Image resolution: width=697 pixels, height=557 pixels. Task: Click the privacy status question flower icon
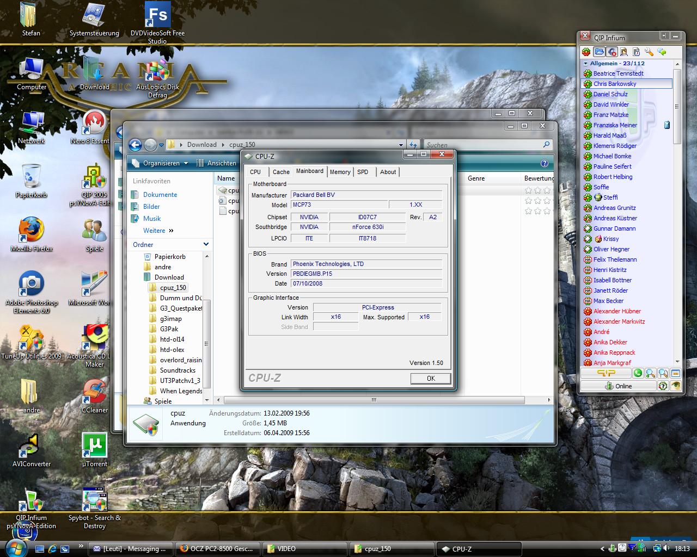tap(663, 386)
